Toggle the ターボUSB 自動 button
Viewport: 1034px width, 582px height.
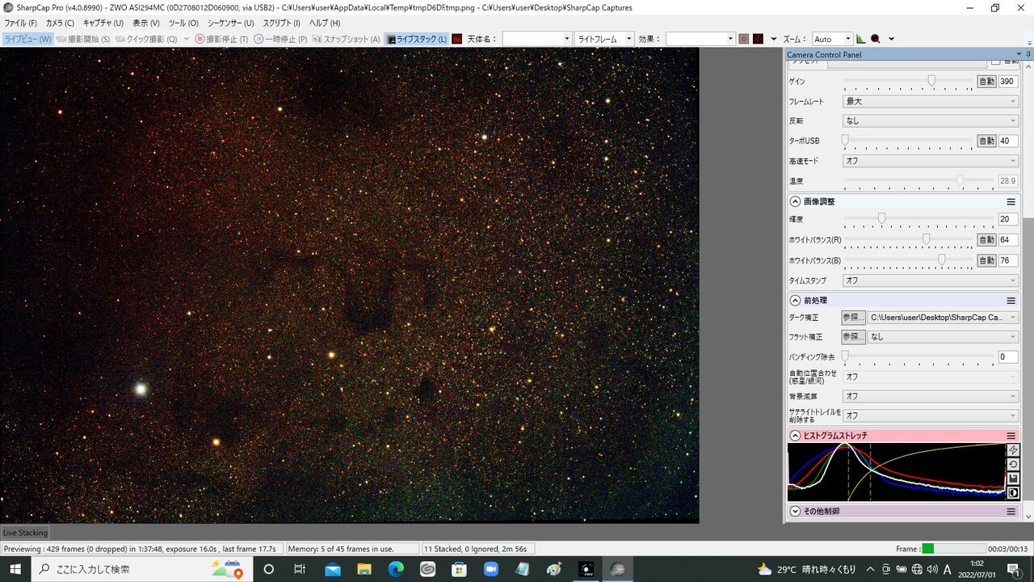(986, 141)
